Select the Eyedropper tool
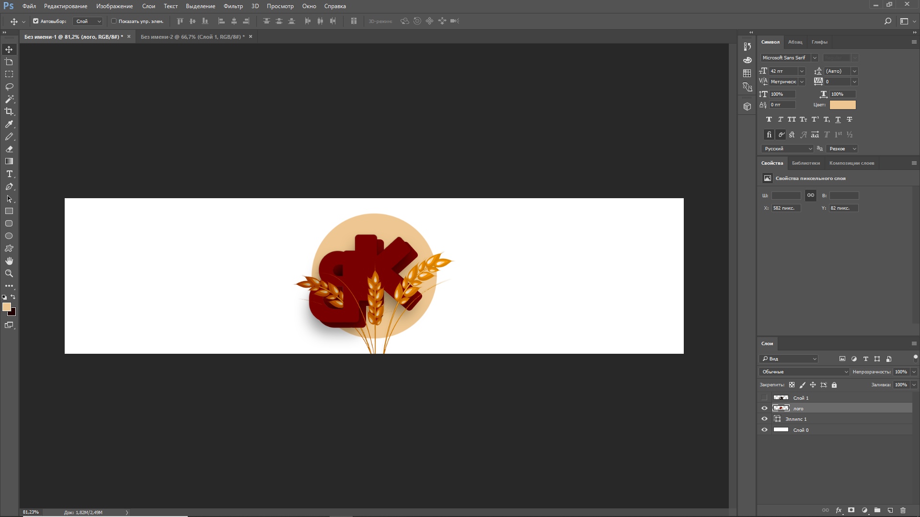 tap(9, 124)
